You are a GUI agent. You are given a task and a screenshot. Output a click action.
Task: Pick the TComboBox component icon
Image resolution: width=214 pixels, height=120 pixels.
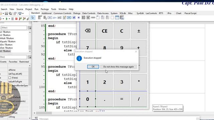(x=88, y=18)
